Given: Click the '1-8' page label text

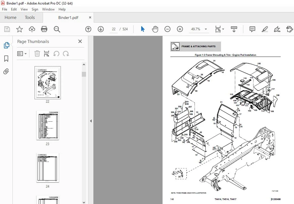Looking at the screenshot, I should pos(172,199).
